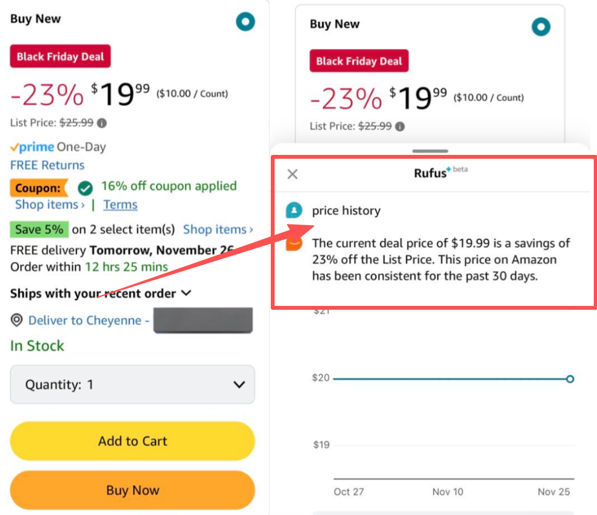Click the Prime logo checkmark
The height and width of the screenshot is (515, 597).
pyautogui.click(x=15, y=147)
